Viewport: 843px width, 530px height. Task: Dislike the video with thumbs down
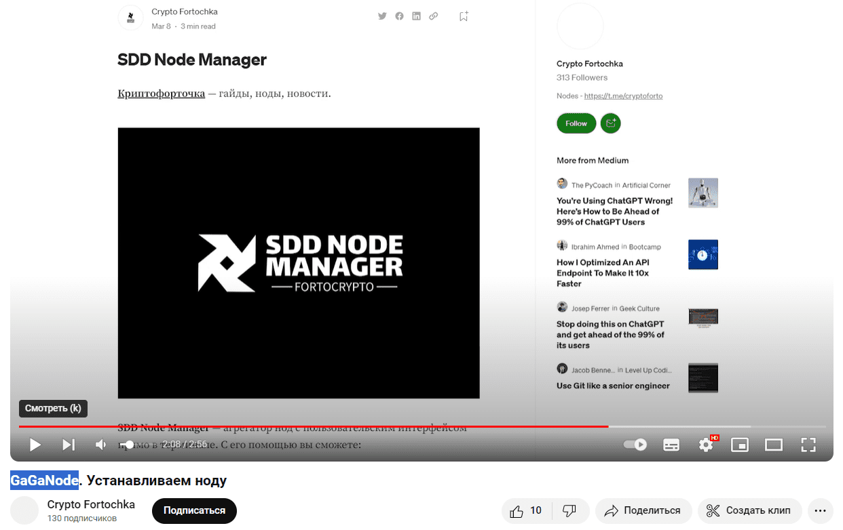click(570, 511)
